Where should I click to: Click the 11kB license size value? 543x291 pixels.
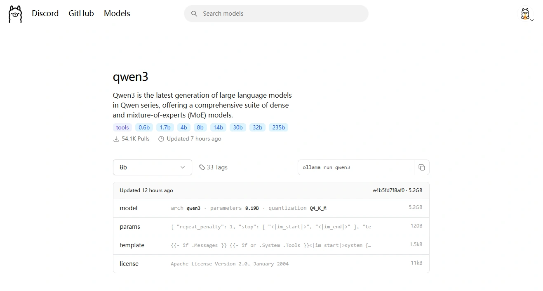pos(417,263)
